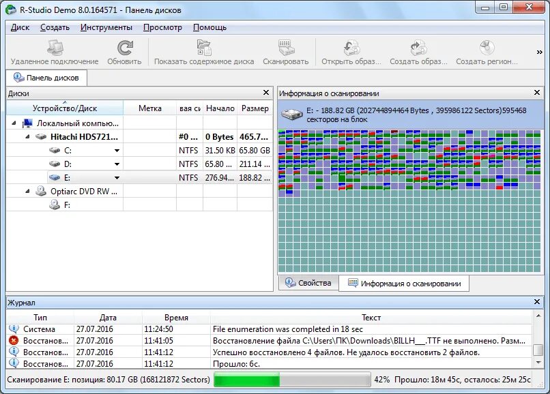The image size is (550, 394).
Task: Open the Диск menu
Action: pos(20,27)
